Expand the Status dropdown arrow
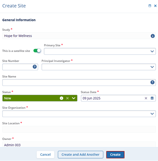158x161 pixels. (74, 98)
